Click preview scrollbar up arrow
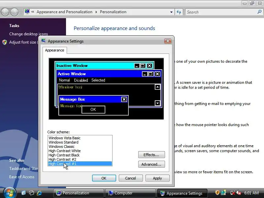264x198 pixels. [x=157, y=87]
